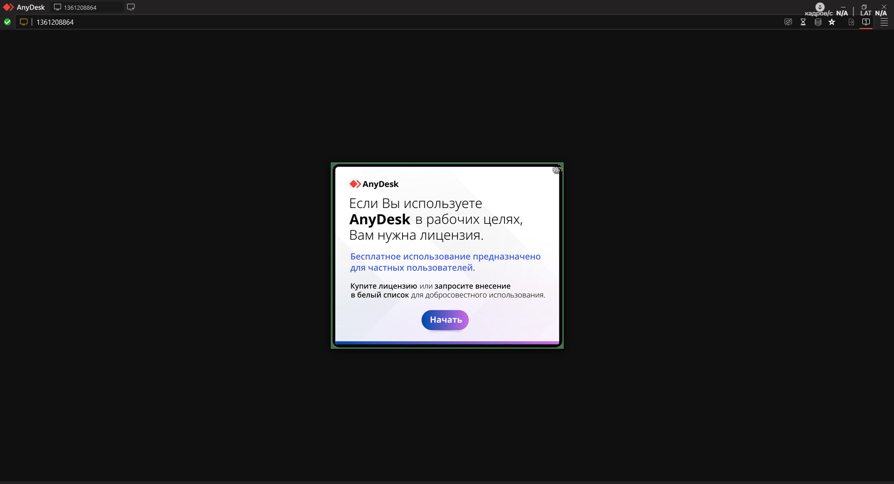Open the hamburger session menu
The image size is (894, 484).
pos(884,22)
